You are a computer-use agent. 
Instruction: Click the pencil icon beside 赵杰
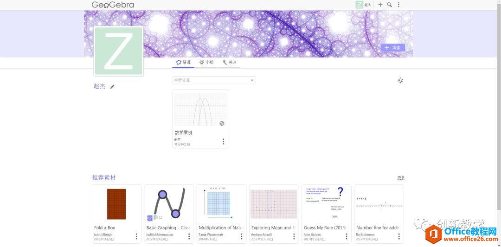point(112,86)
